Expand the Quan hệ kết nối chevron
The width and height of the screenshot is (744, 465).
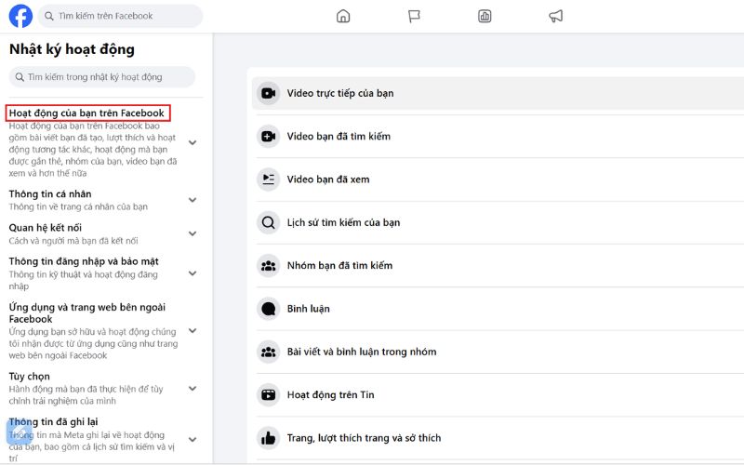click(193, 233)
